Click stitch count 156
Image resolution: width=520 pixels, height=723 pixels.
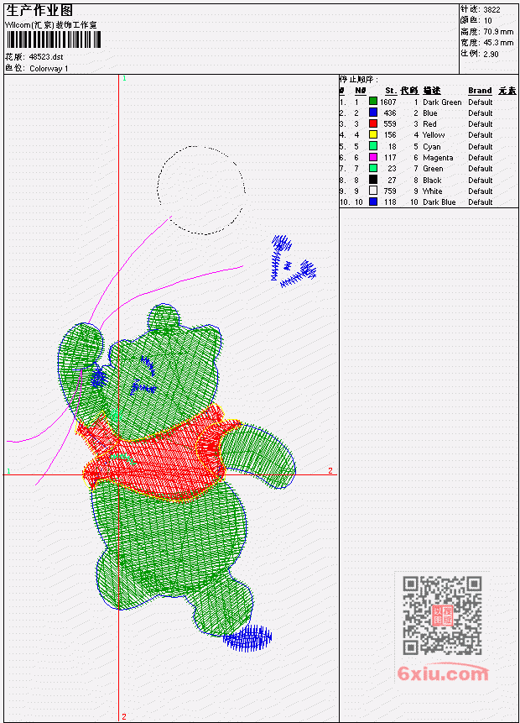tap(390, 135)
